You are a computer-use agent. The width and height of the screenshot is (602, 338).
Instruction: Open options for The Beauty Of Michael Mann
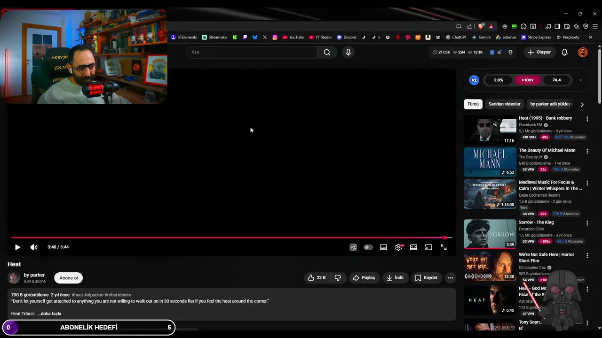tap(587, 151)
